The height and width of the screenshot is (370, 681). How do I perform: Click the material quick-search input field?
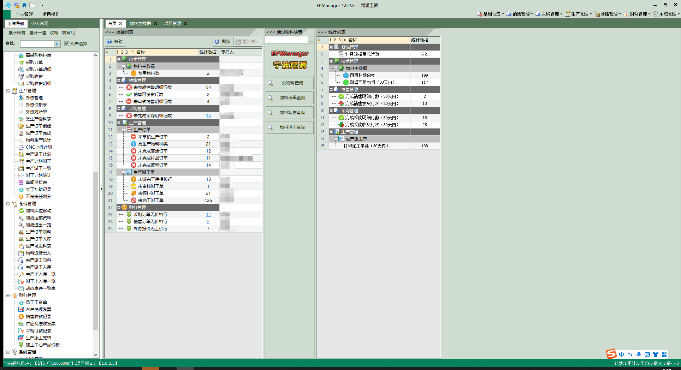286,40
